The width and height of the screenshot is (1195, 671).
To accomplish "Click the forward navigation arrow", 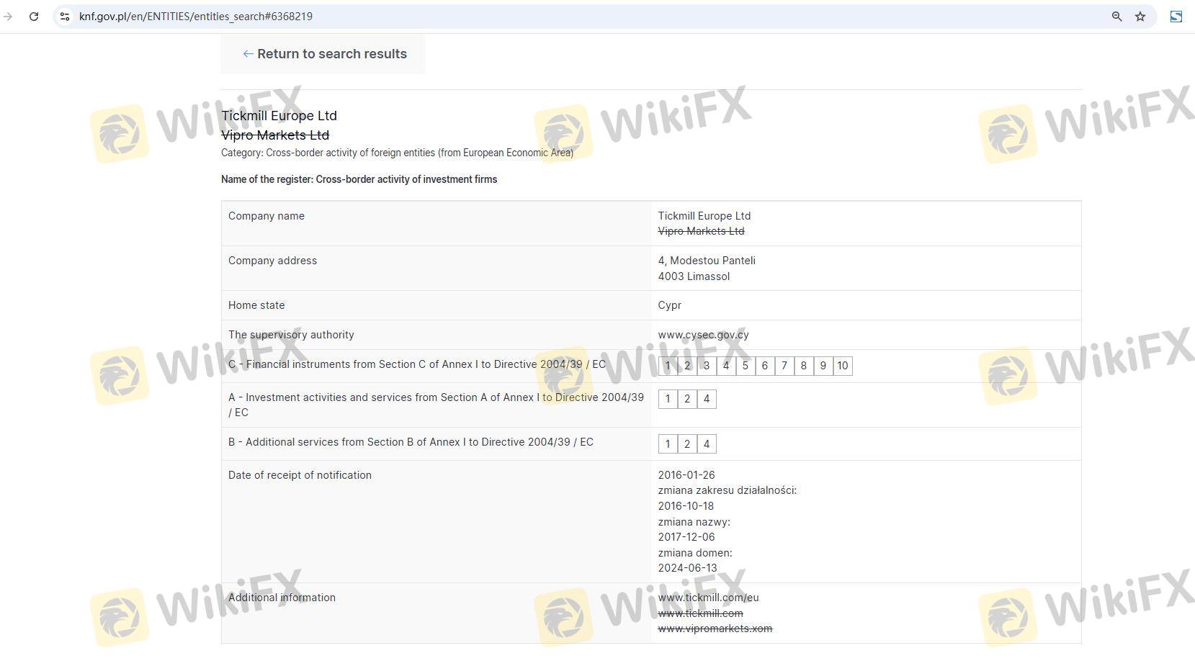I will 8,17.
